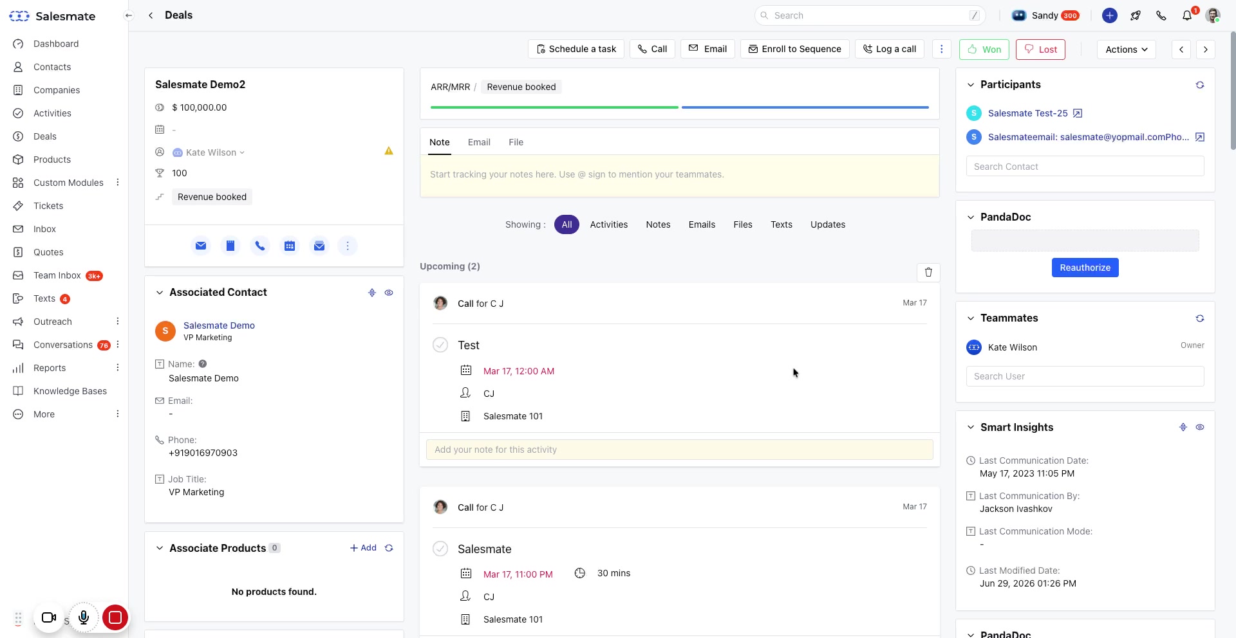The width and height of the screenshot is (1236, 638).
Task: Click the blue quick-add plus icon
Action: (1110, 15)
